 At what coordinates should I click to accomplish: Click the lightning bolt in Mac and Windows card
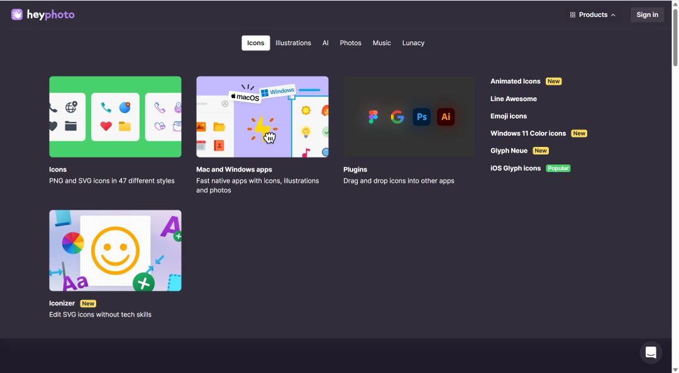click(x=262, y=127)
